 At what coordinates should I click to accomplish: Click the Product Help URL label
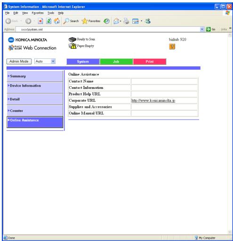(x=85, y=94)
